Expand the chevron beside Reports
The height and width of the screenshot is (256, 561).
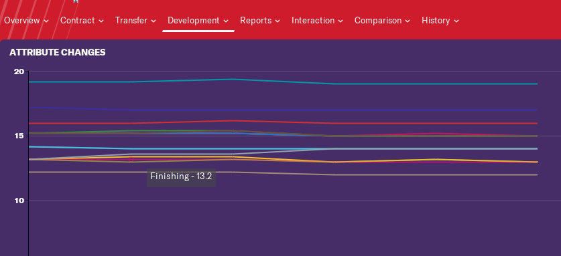coord(277,21)
